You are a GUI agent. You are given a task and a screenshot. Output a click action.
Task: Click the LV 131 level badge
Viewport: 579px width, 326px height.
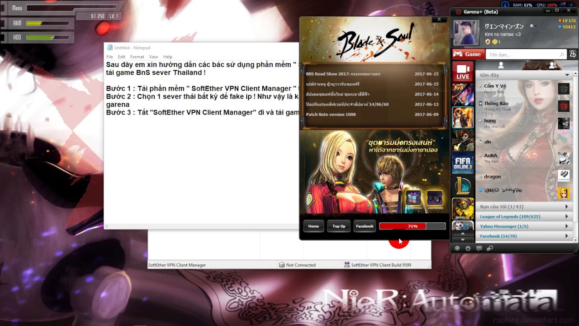567,21
